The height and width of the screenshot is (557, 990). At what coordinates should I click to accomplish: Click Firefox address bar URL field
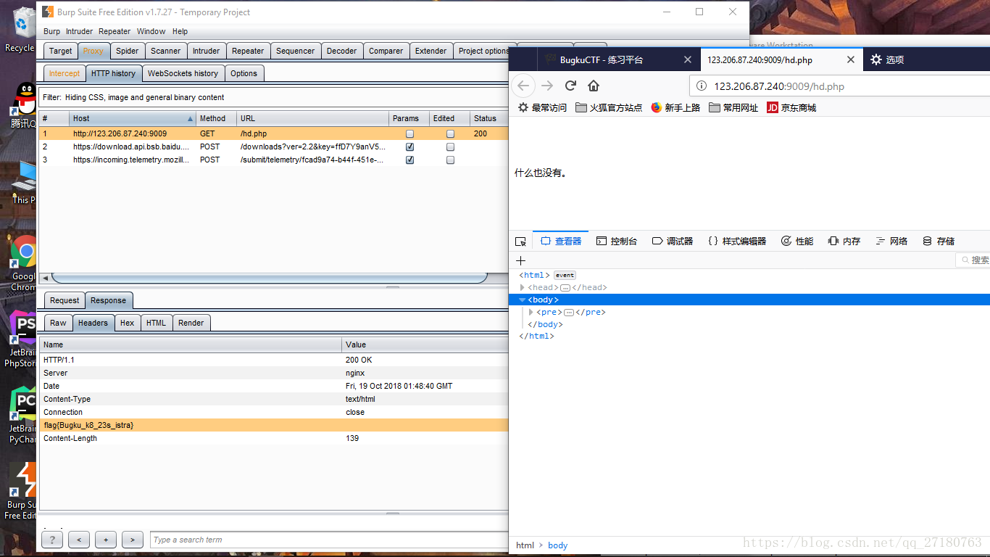[841, 86]
